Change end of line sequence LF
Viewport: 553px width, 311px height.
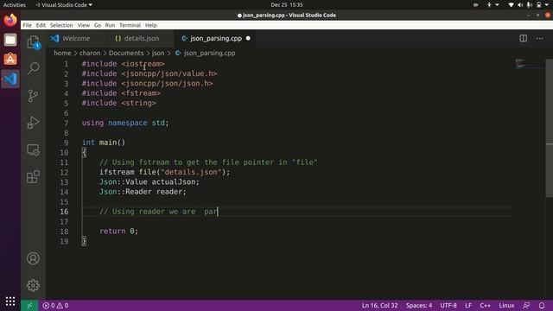click(x=468, y=305)
